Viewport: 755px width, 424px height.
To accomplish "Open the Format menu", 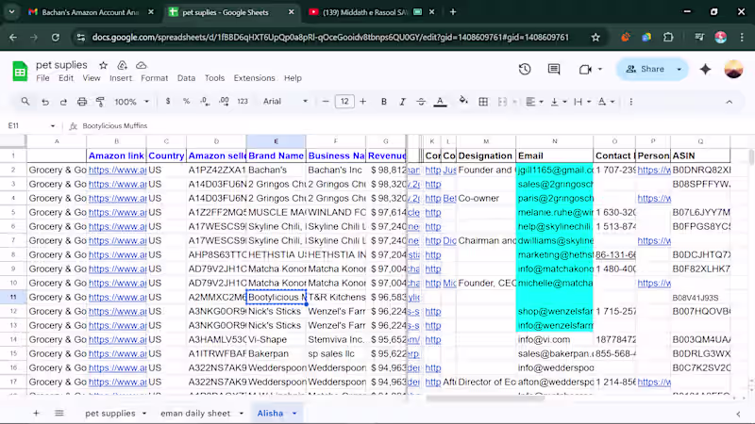I will click(x=154, y=78).
